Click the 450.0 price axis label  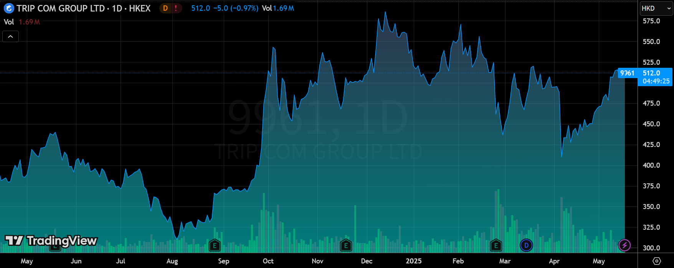coord(651,124)
